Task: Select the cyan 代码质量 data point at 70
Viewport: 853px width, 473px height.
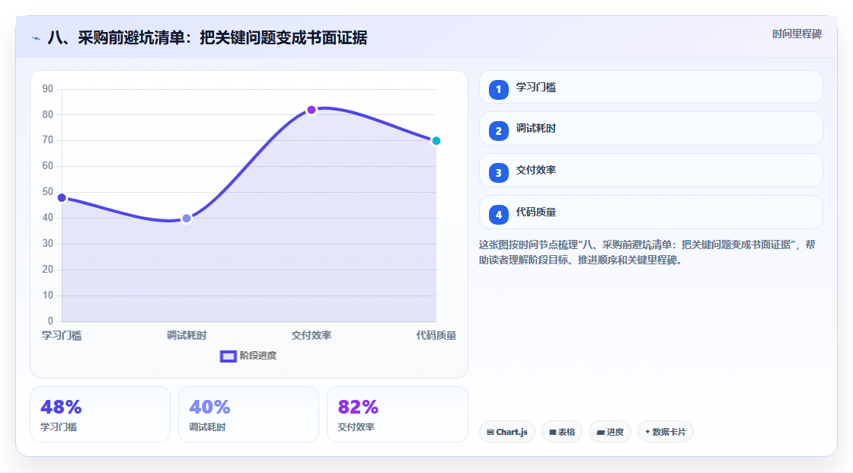Action: point(436,141)
